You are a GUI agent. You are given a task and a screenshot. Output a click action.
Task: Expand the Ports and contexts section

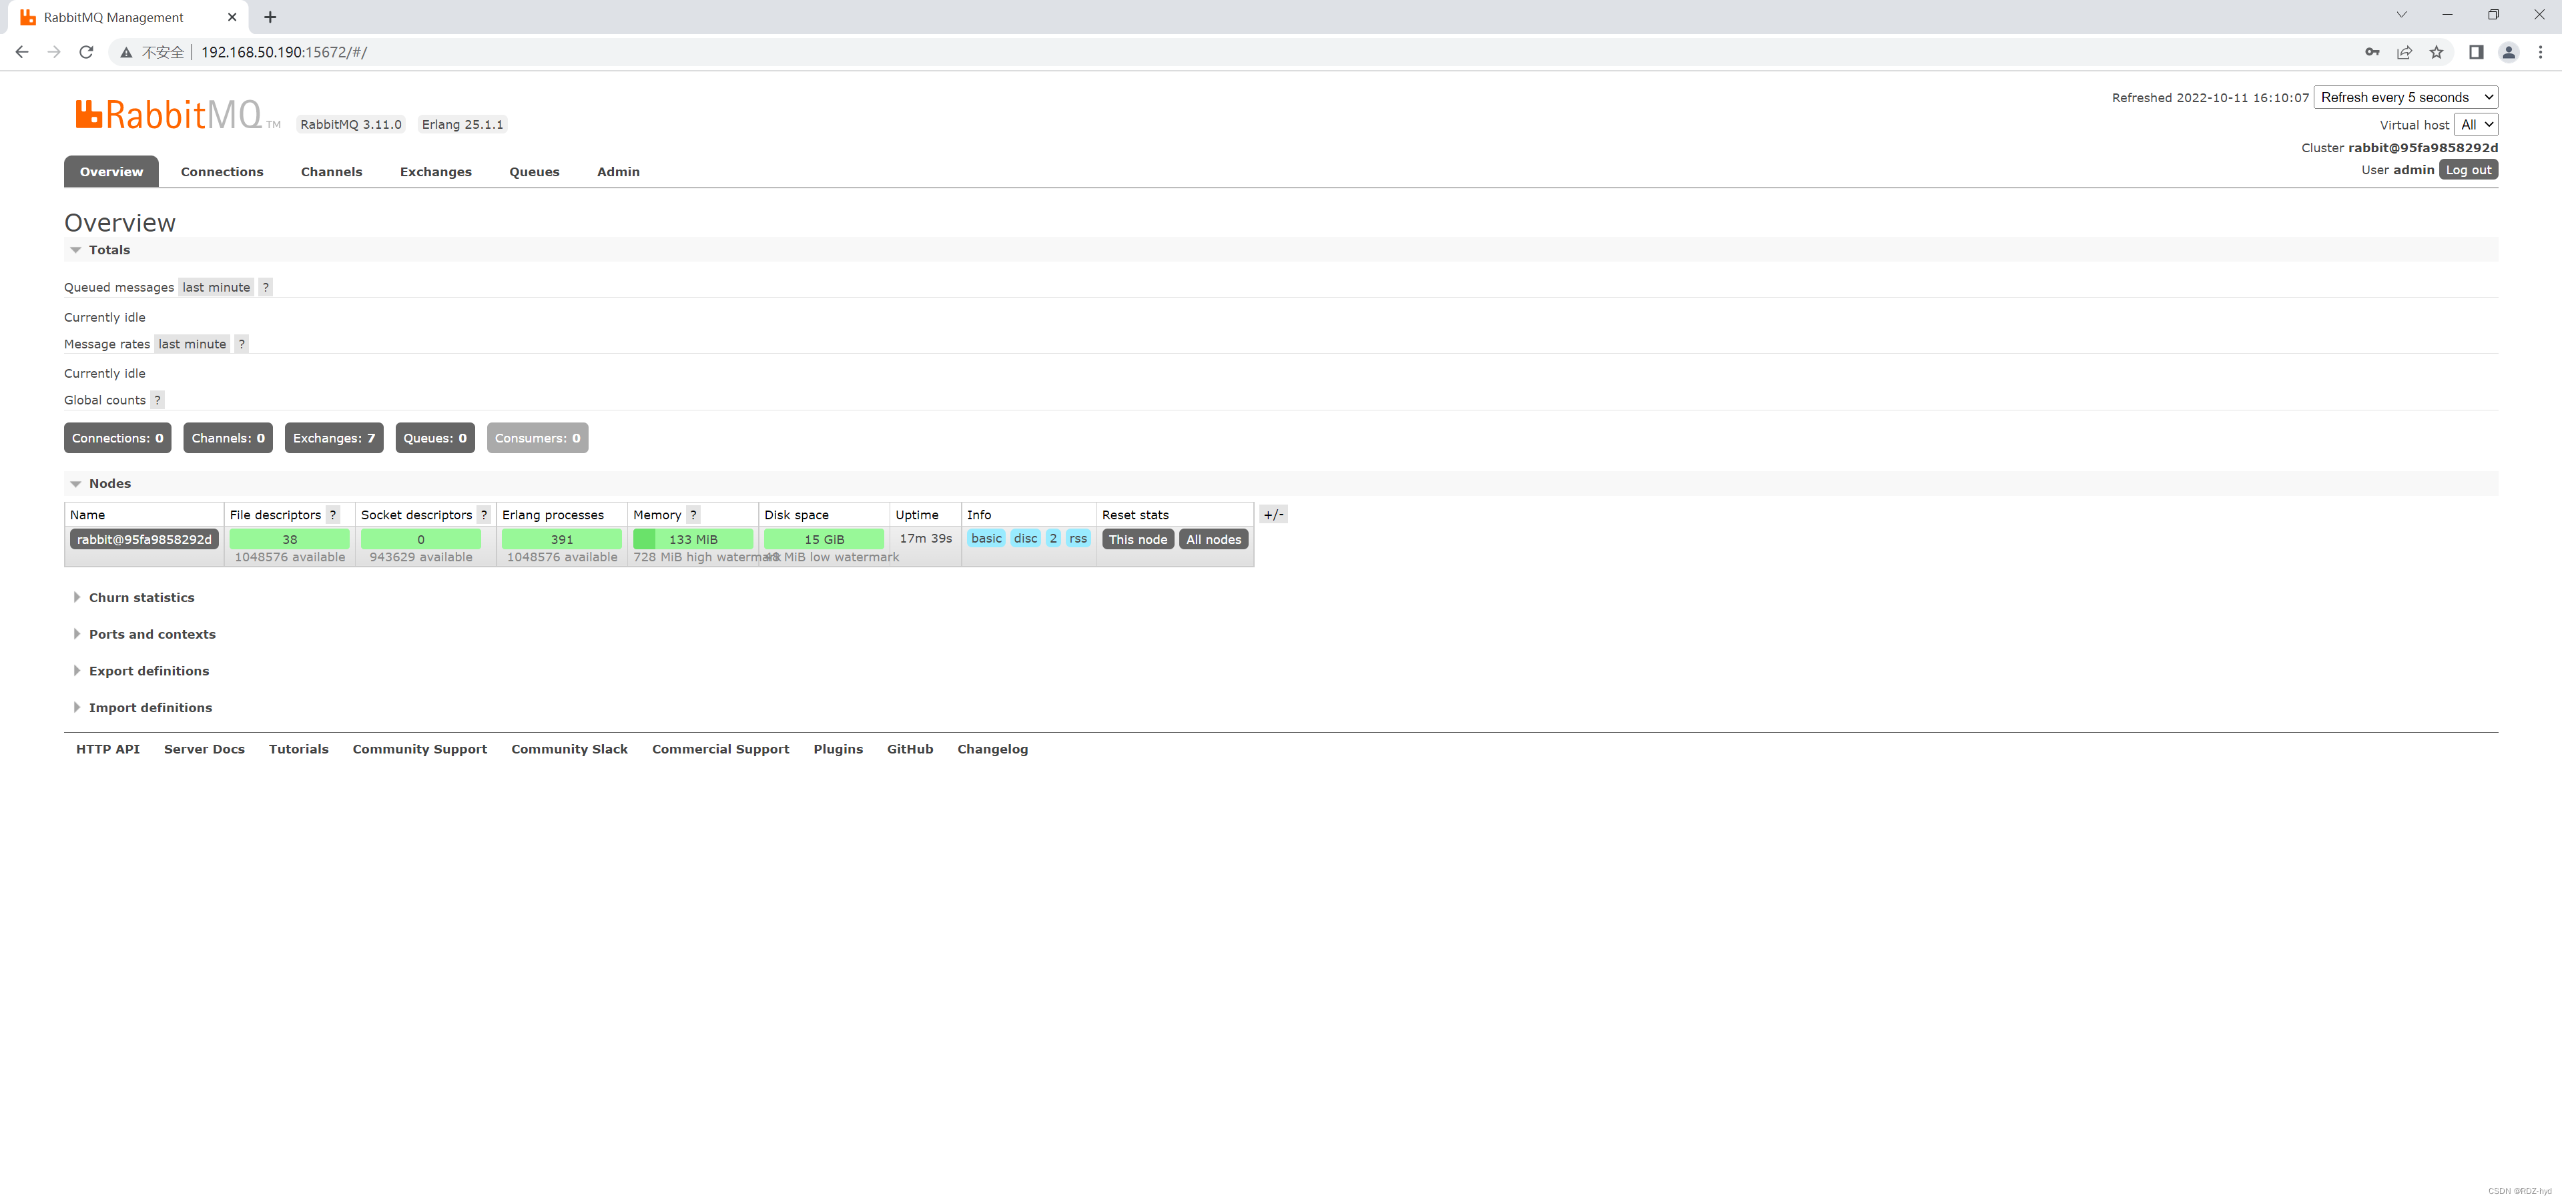[152, 633]
